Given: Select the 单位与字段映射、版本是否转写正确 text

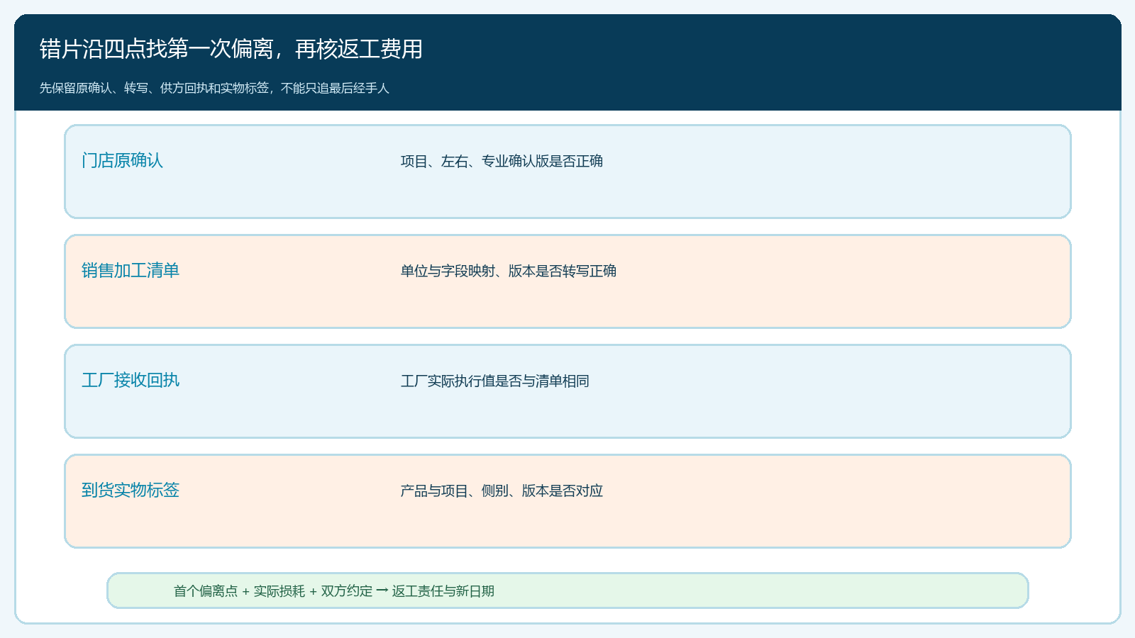Looking at the screenshot, I should (509, 271).
